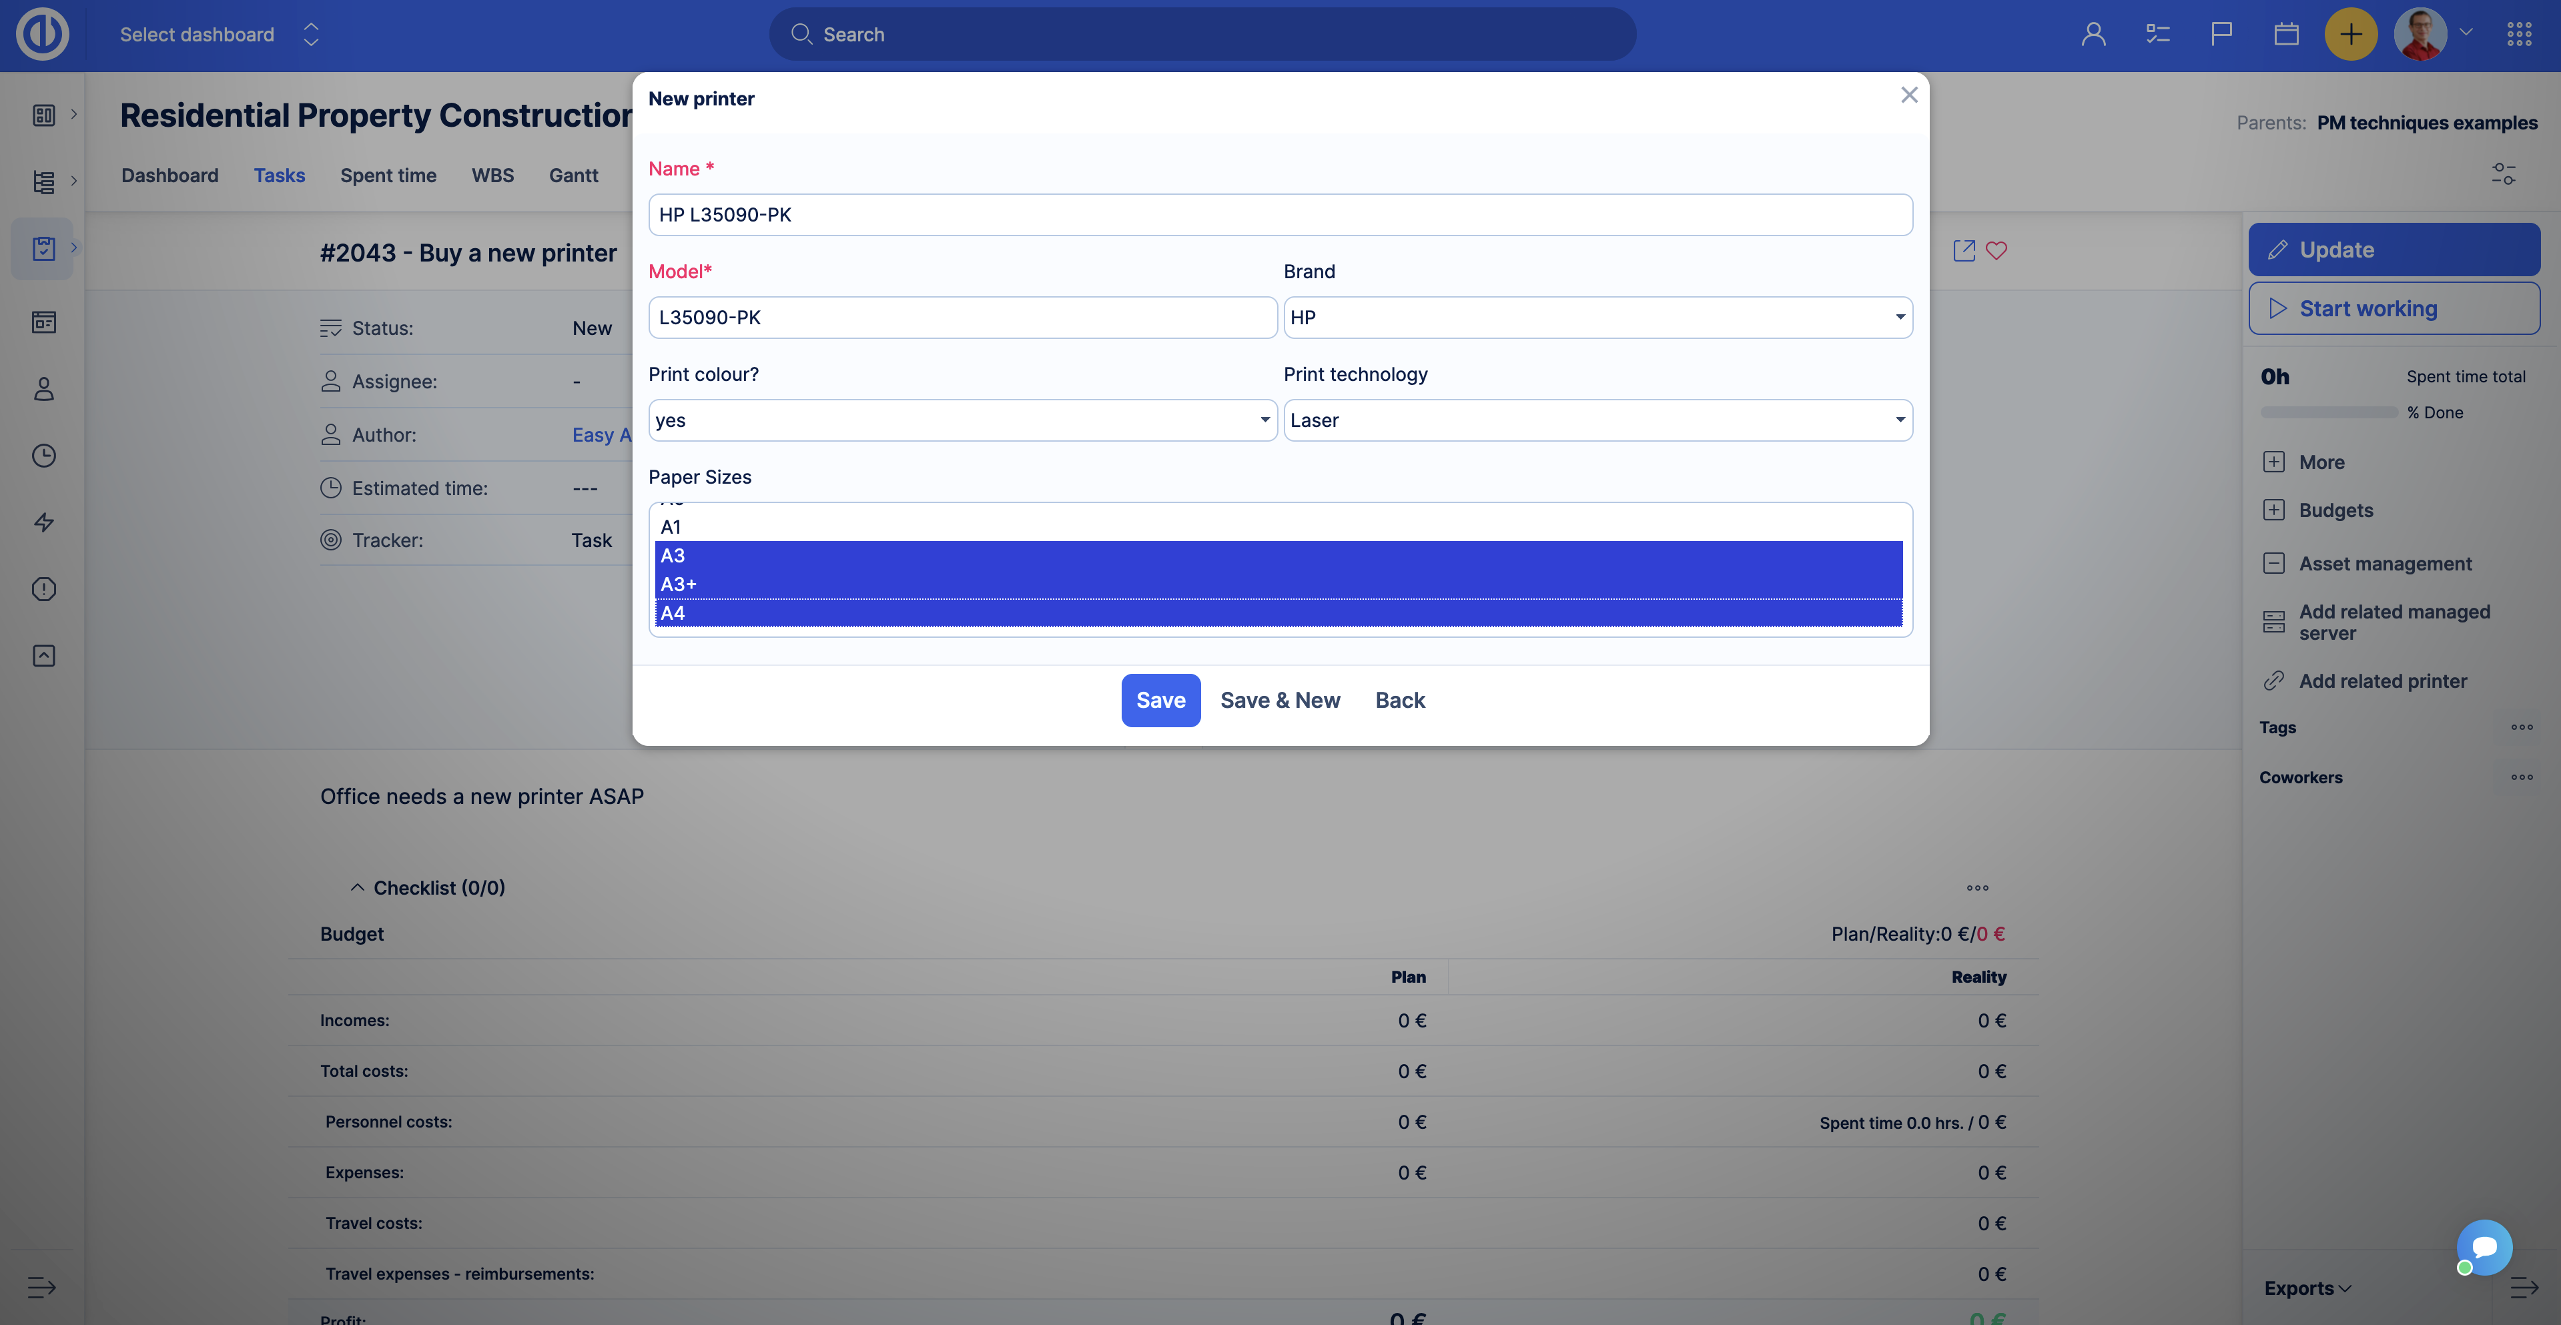
Task: Click the heart favorite icon on task
Action: pyautogui.click(x=1995, y=250)
